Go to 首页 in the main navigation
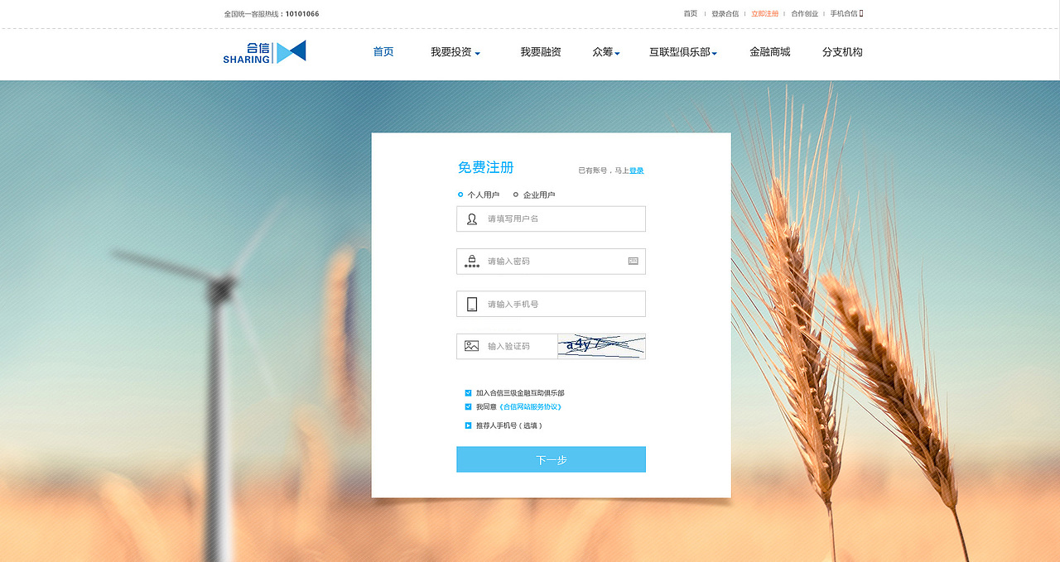The image size is (1060, 562). click(383, 52)
